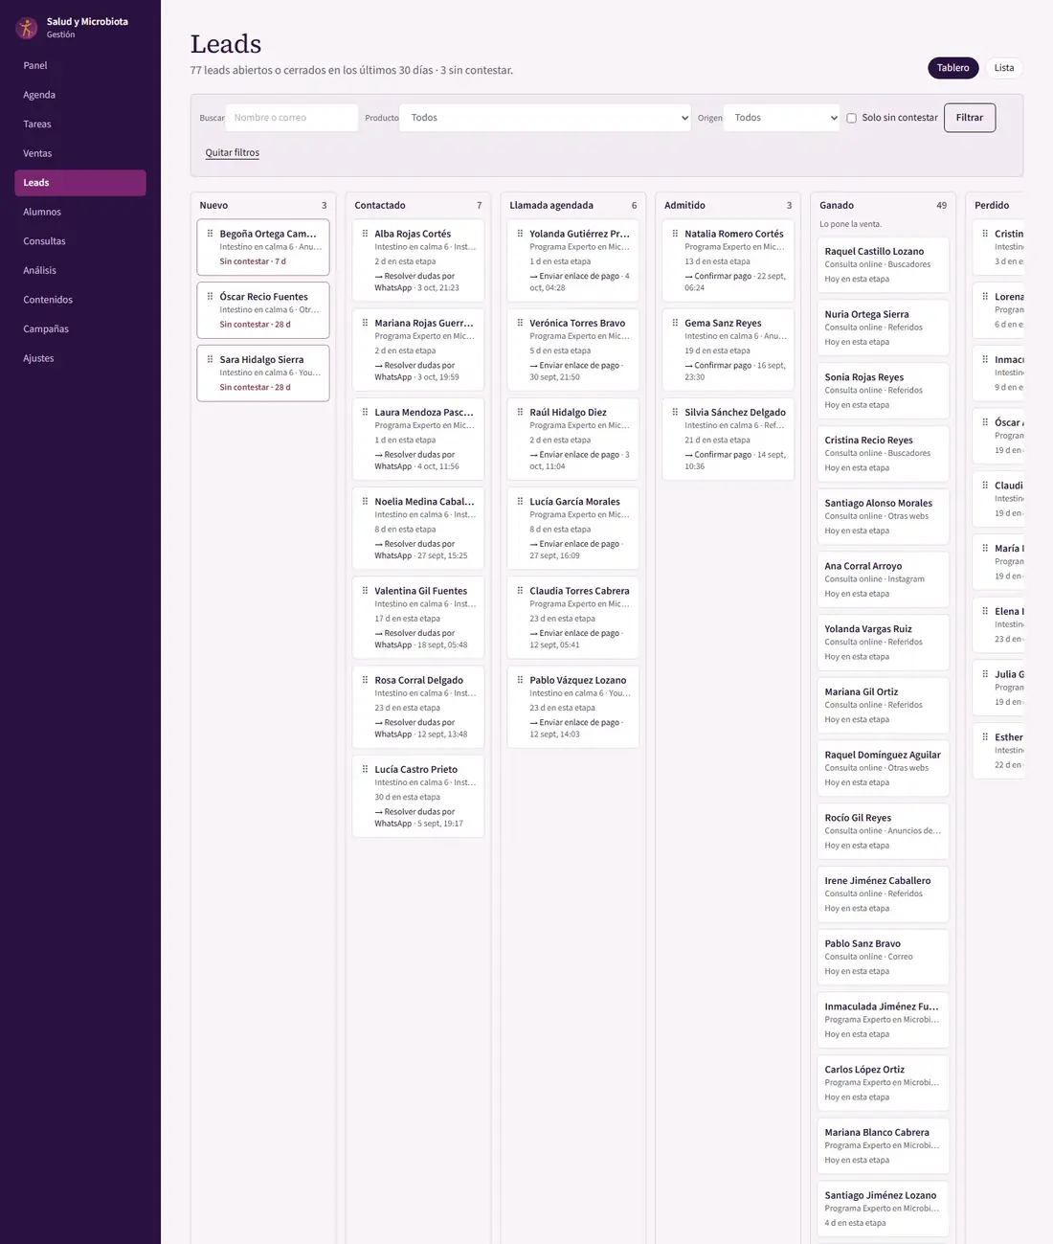
Task: Open the Origen dropdown
Action: click(781, 118)
